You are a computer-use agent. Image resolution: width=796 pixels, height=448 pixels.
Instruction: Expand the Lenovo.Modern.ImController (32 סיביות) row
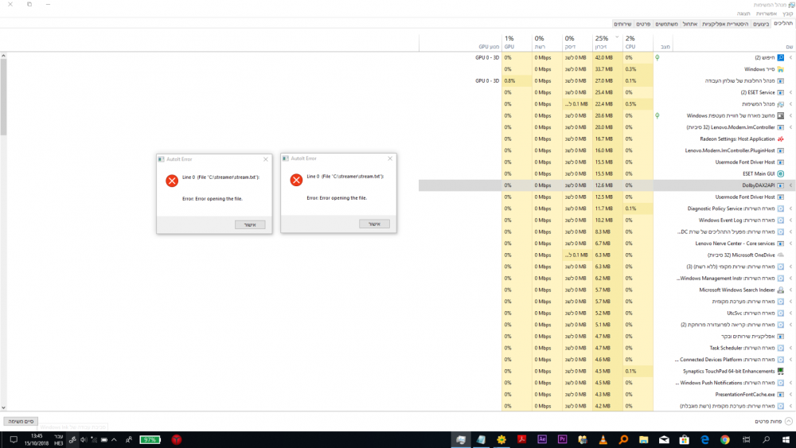(790, 127)
